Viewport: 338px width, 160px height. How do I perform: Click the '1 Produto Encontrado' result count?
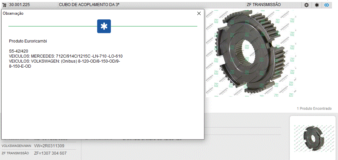tap(314, 108)
